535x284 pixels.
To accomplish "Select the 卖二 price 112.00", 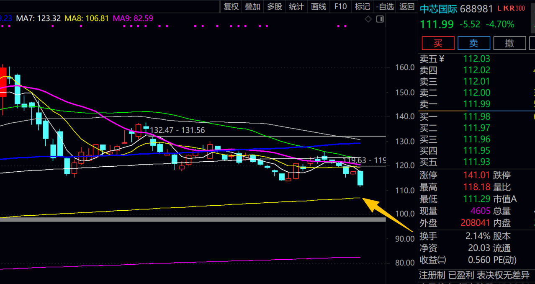I will (x=477, y=93).
